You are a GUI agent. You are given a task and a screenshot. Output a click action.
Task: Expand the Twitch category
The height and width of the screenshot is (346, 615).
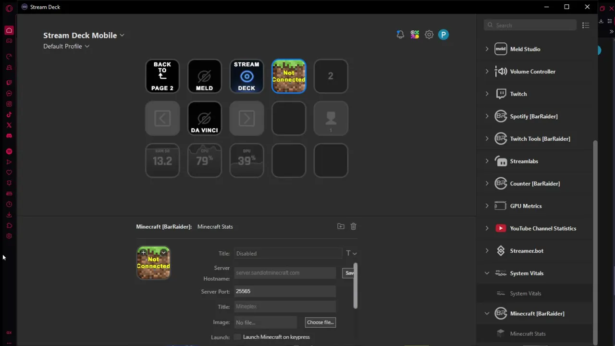(x=487, y=94)
